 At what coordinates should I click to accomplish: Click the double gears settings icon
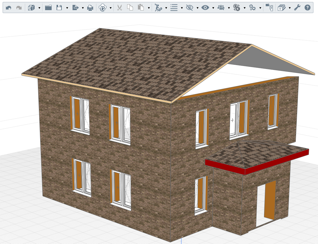tap(252, 8)
